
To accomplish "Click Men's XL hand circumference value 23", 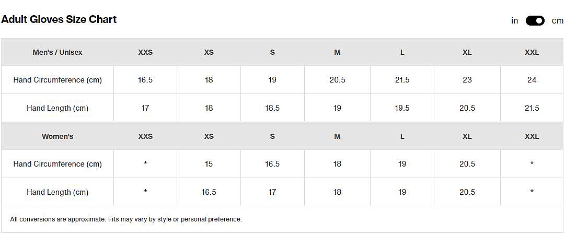I will 467,80.
